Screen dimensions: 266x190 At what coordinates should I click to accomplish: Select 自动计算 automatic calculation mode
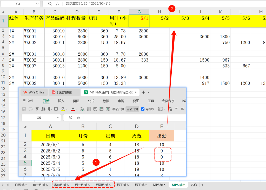pyautogui.click(x=132, y=109)
